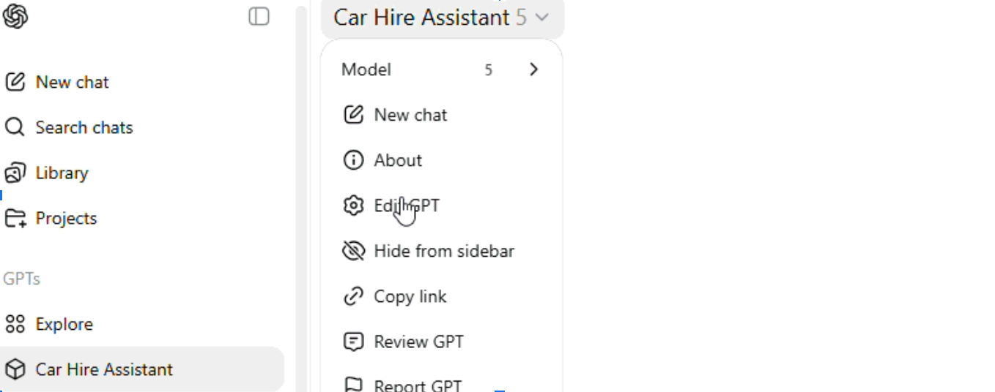Click the GPTs section heading
This screenshot has height=392, width=995.
[x=22, y=279]
